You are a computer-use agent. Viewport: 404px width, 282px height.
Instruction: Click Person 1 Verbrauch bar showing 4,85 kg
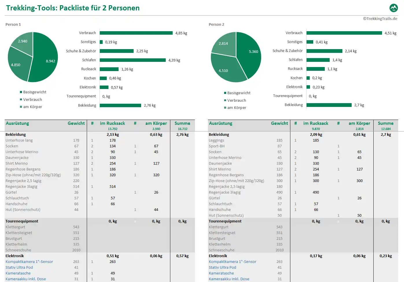(x=136, y=33)
